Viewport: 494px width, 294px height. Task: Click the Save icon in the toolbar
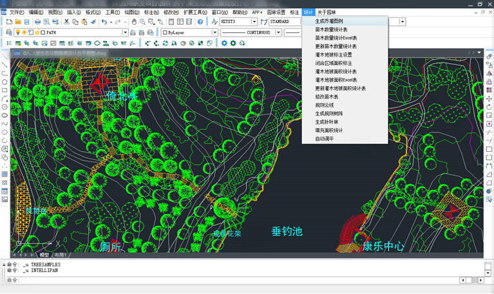[x=27, y=22]
